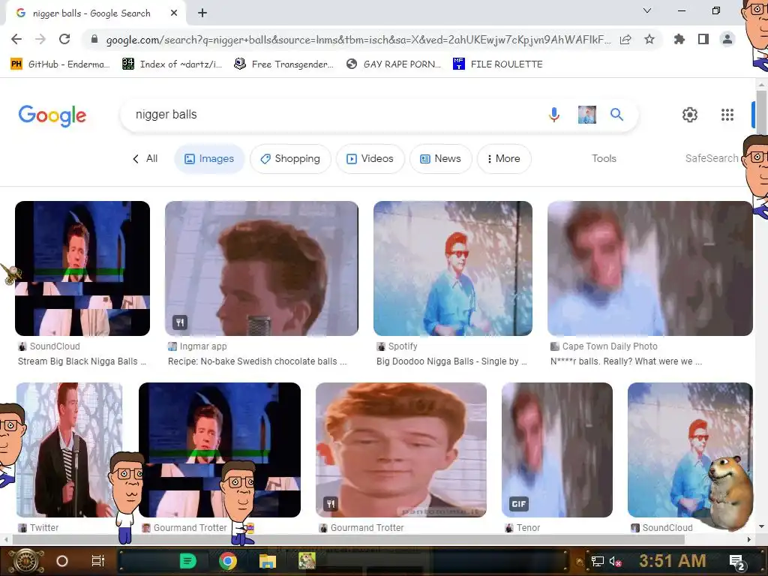Open the search Tools options
This screenshot has width=768, height=576.
[604, 159]
